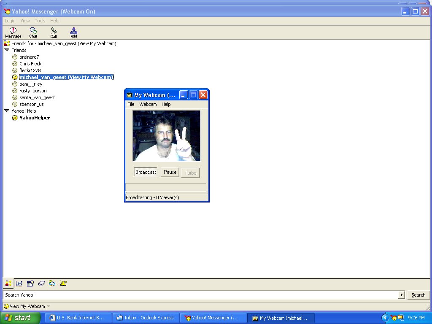Select contact Chris Fleck
Screen dimensions: 432x324
point(30,64)
